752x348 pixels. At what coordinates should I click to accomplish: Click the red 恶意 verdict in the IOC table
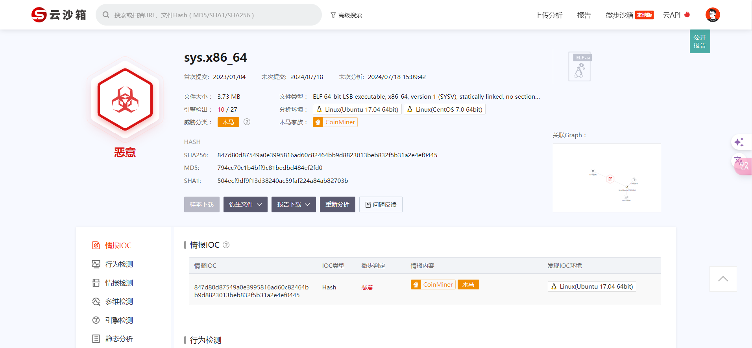[367, 287]
